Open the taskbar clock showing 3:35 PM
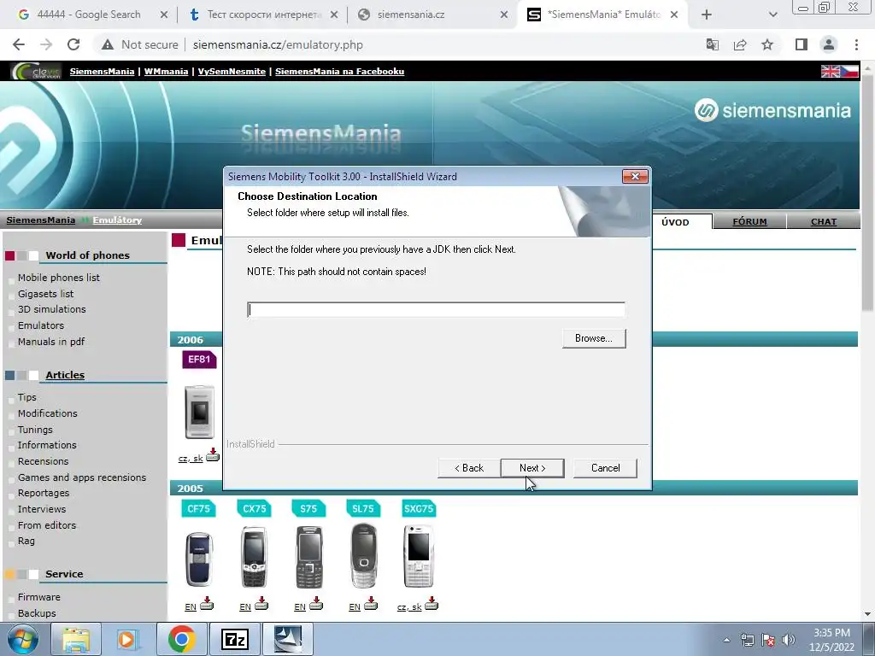 831,640
